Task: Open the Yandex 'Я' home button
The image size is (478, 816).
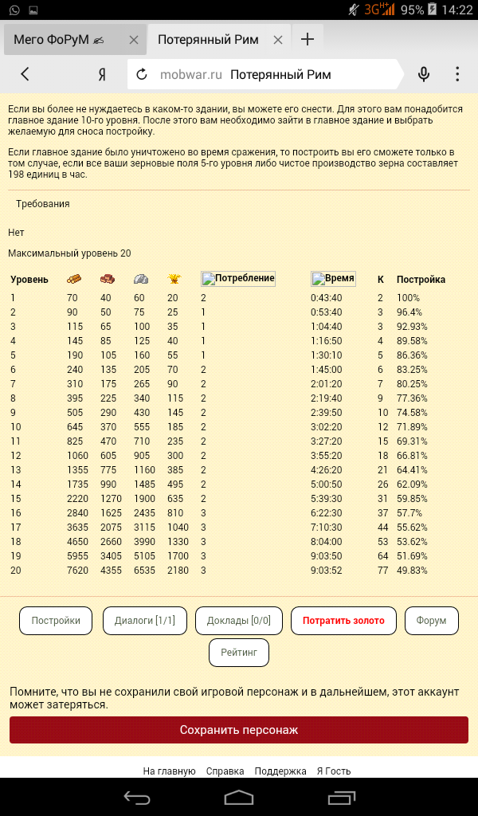Action: 102,74
